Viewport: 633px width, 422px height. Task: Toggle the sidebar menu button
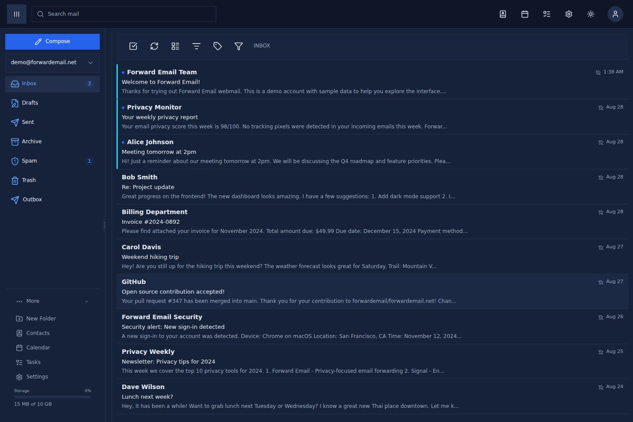[x=17, y=14]
